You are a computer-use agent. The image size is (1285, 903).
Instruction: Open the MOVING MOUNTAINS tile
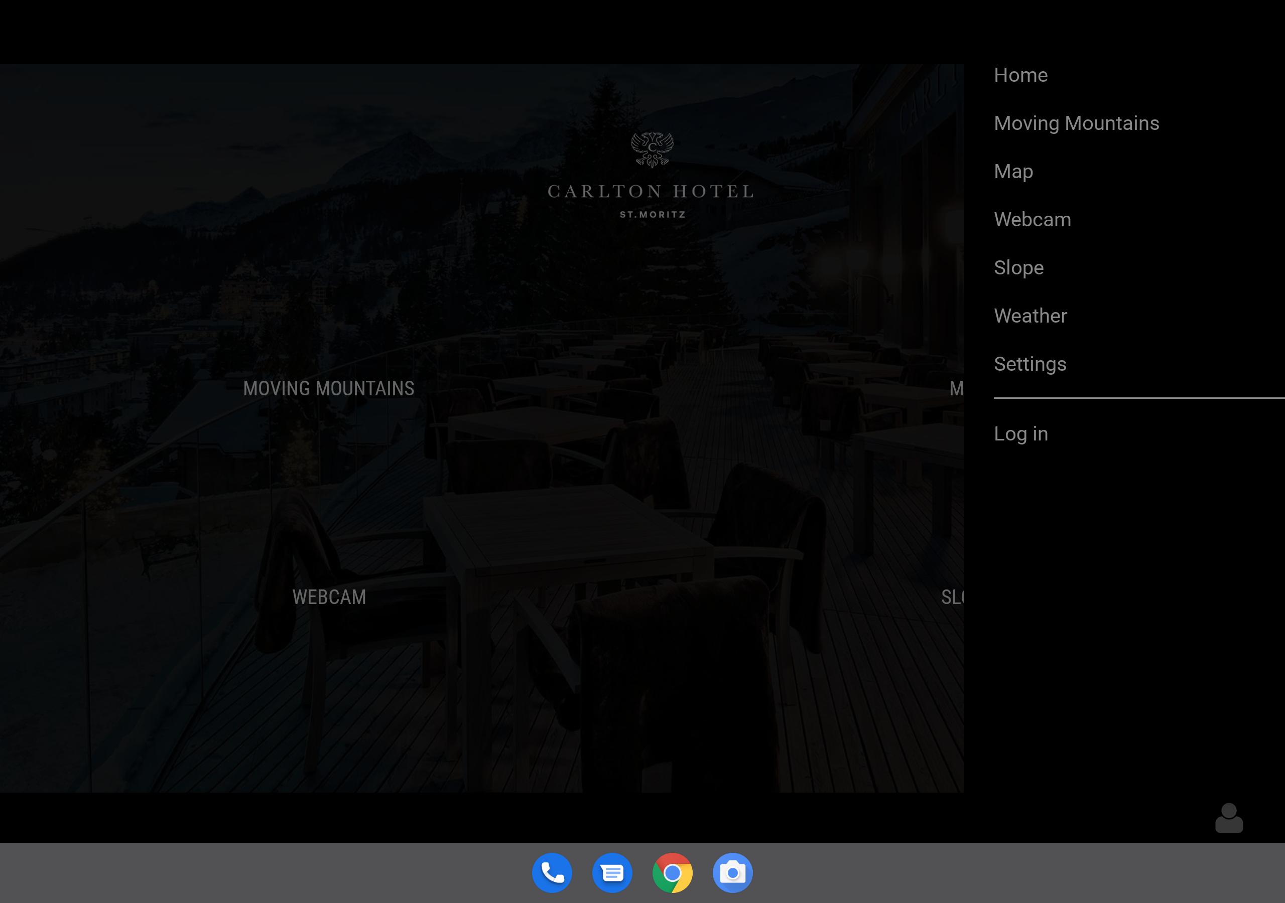[328, 388]
